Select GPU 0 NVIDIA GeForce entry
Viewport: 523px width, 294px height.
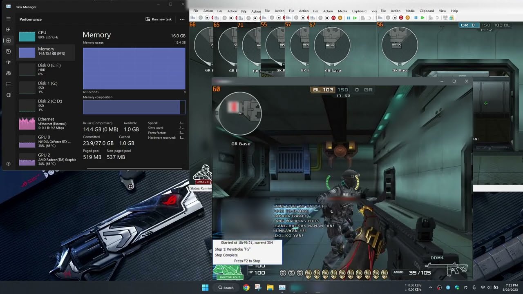click(x=46, y=141)
